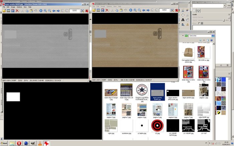234x146 pixels.
Task: Switch to IrfanView taskbar button
Action: (x=46, y=143)
